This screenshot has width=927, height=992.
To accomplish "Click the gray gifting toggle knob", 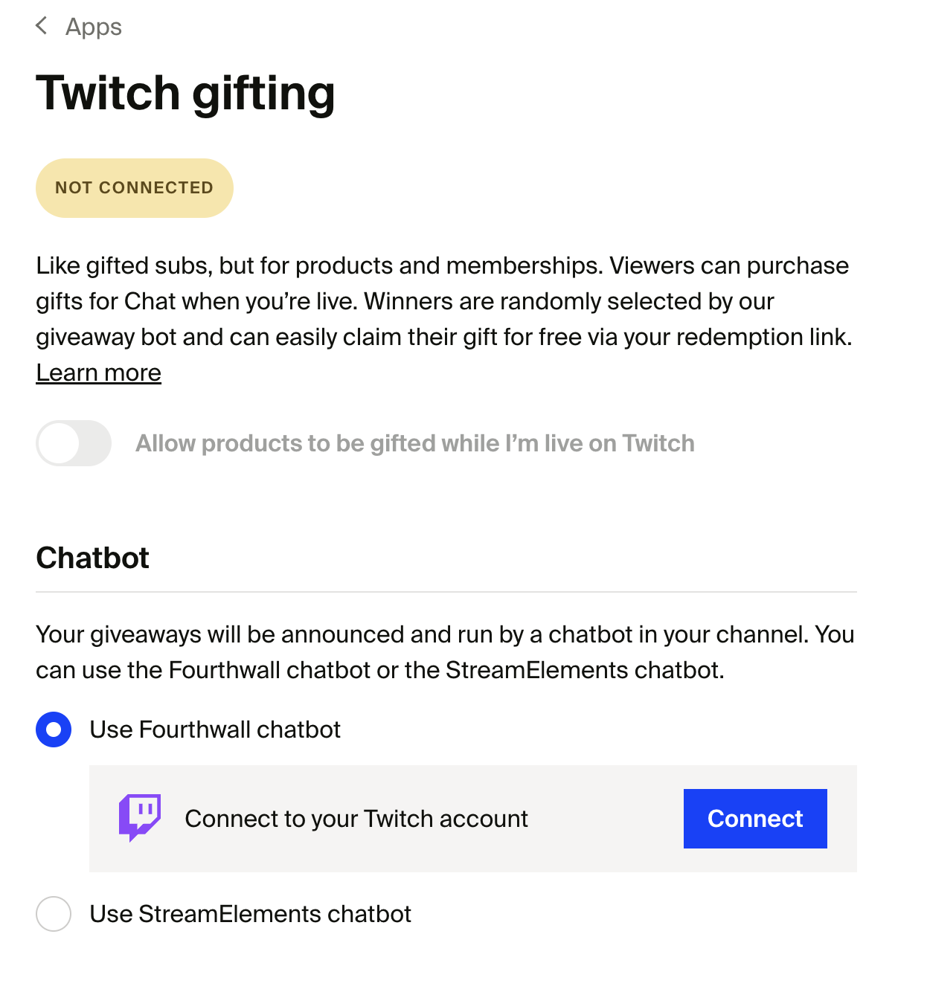I will tap(61, 442).
